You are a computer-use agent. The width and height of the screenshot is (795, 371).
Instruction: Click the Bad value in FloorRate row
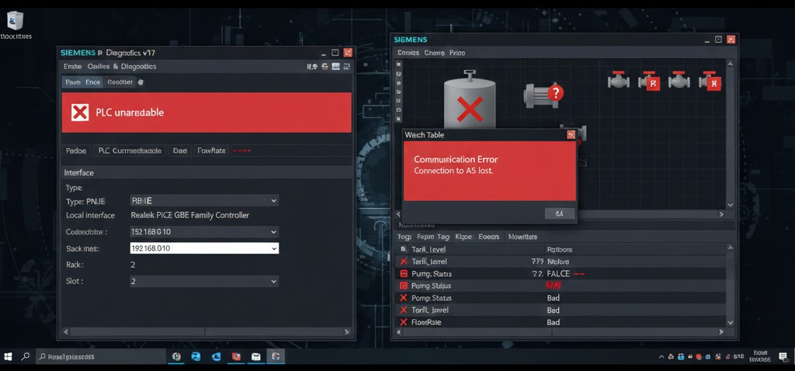click(x=553, y=322)
